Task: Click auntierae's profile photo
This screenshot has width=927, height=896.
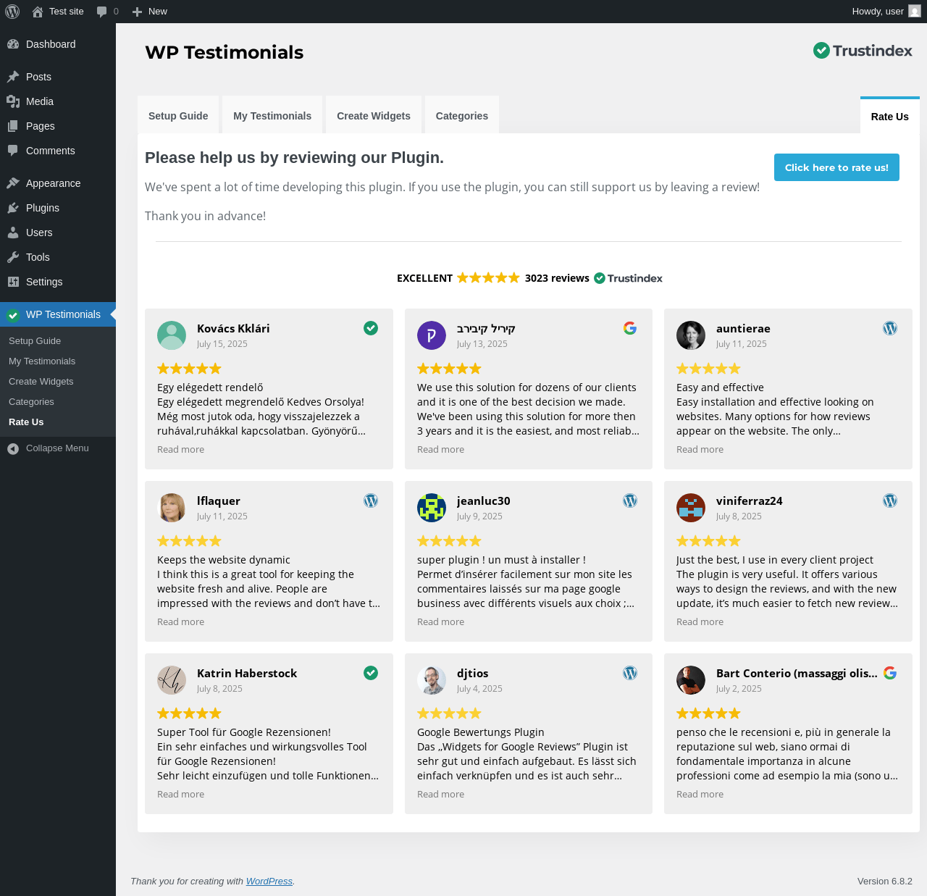Action: click(691, 335)
